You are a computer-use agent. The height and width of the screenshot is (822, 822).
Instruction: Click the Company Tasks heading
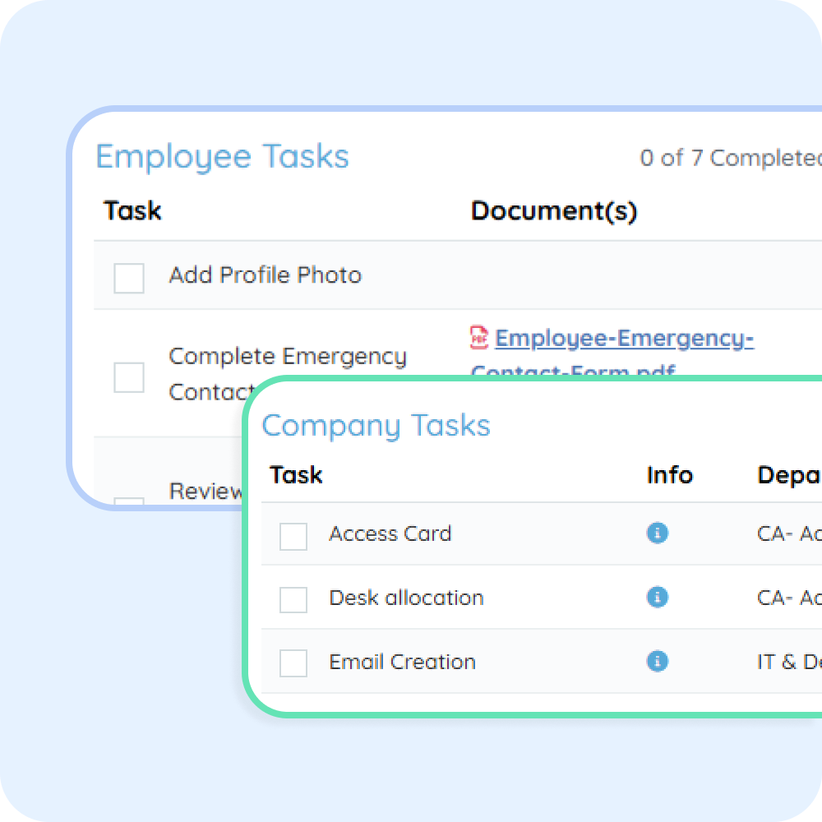pos(376,425)
